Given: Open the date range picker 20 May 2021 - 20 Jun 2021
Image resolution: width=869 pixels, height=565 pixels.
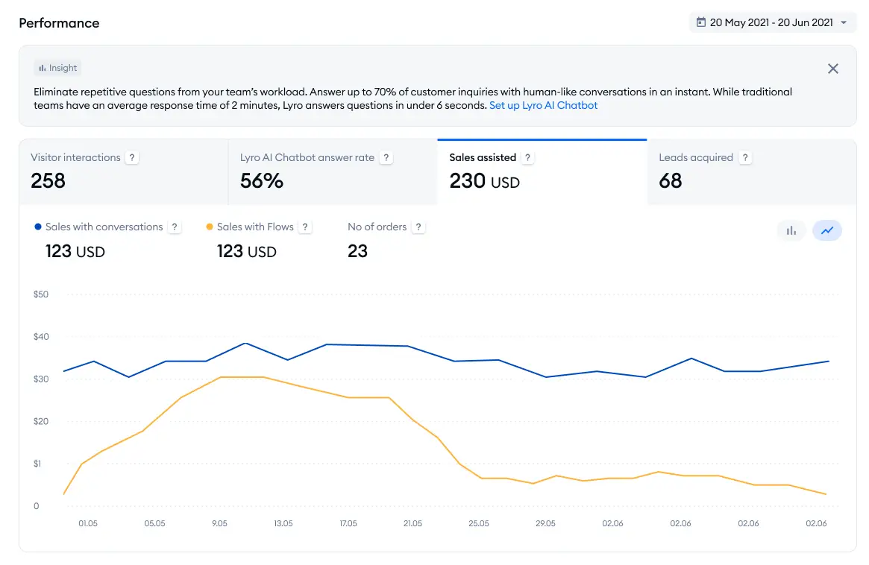Looking at the screenshot, I should tap(772, 22).
